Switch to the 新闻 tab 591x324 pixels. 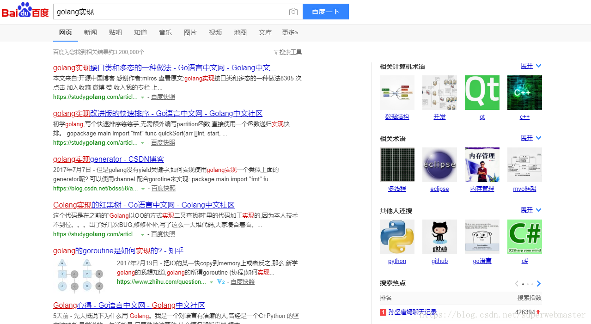pyautogui.click(x=91, y=32)
